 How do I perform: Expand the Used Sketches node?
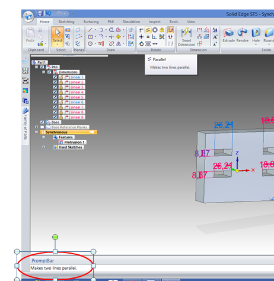click(43, 147)
